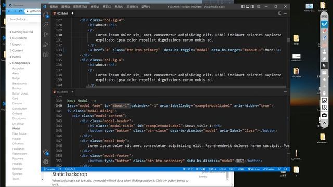Image resolution: width=333 pixels, height=187 pixels.
Task: Open the last menu in the VS Code menu bar
Action: (146, 7)
